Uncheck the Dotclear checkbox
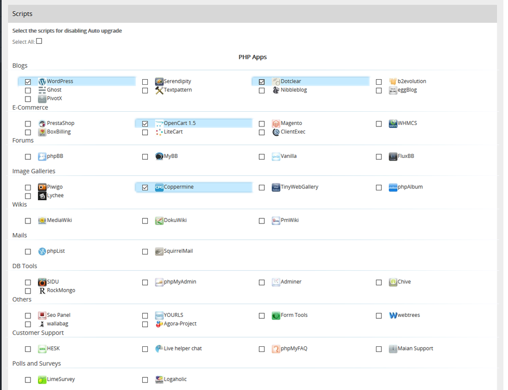The width and height of the screenshot is (508, 390). 262,82
